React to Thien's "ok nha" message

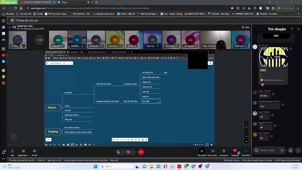(273, 94)
